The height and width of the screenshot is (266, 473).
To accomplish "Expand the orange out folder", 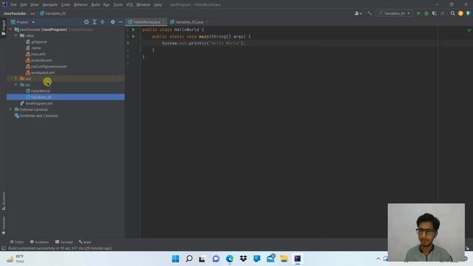I will point(16,79).
